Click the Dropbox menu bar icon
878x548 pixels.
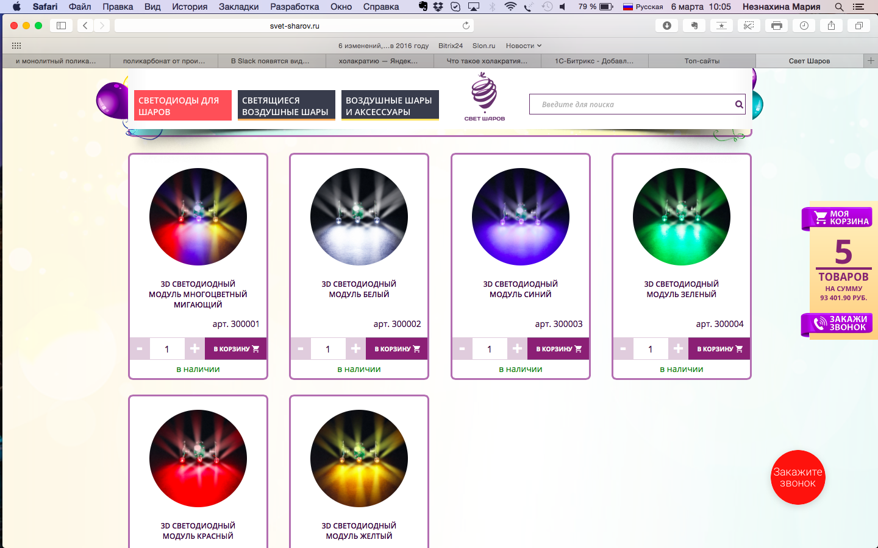438,7
